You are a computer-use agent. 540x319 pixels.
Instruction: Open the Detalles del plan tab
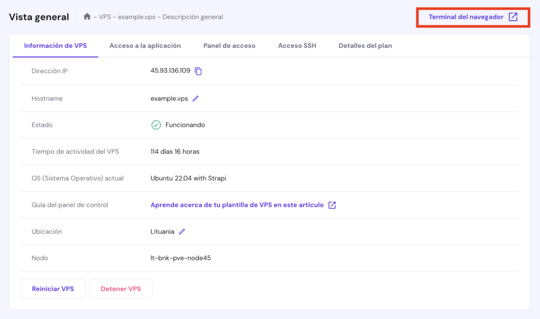(x=365, y=45)
